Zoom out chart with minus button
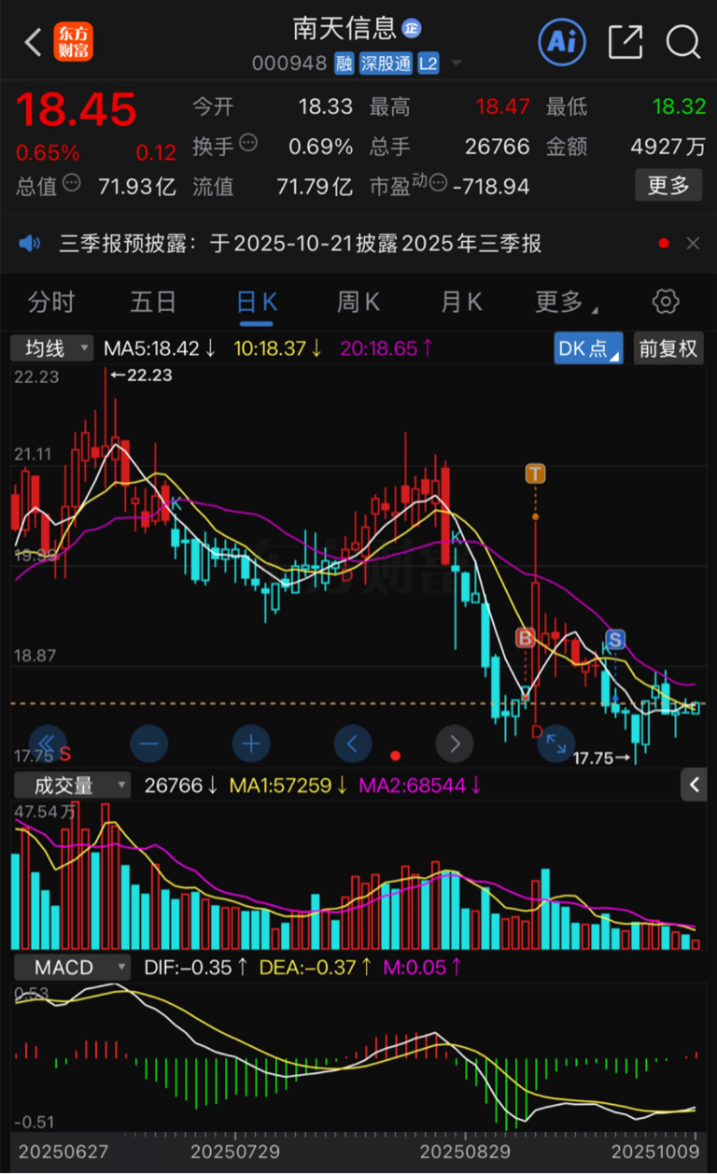 tap(149, 743)
